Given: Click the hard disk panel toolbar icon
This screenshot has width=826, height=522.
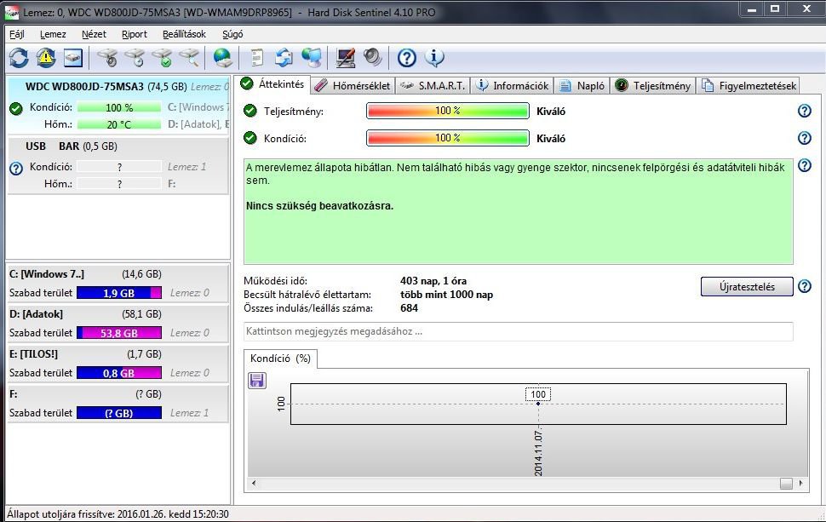Looking at the screenshot, I should (73, 57).
